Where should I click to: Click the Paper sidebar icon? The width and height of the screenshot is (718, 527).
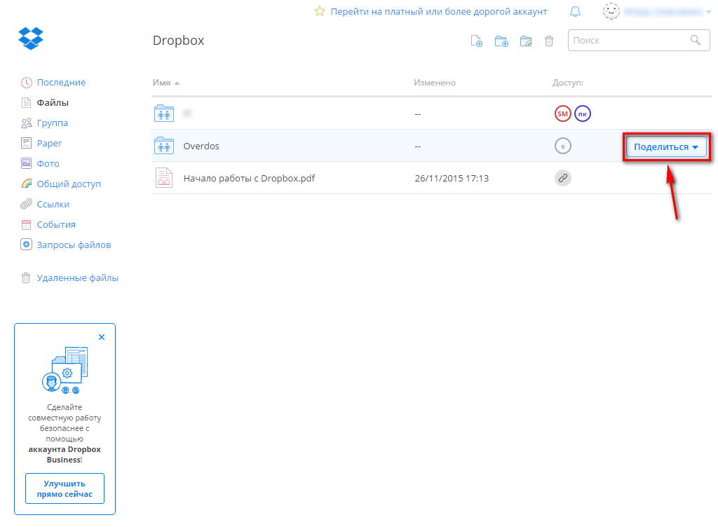coord(27,143)
